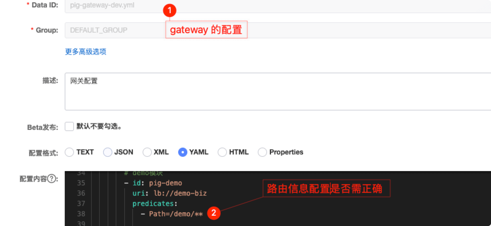Click the red annotation marker number 1
Viewport: 491px width, 226px height.
coord(170,11)
